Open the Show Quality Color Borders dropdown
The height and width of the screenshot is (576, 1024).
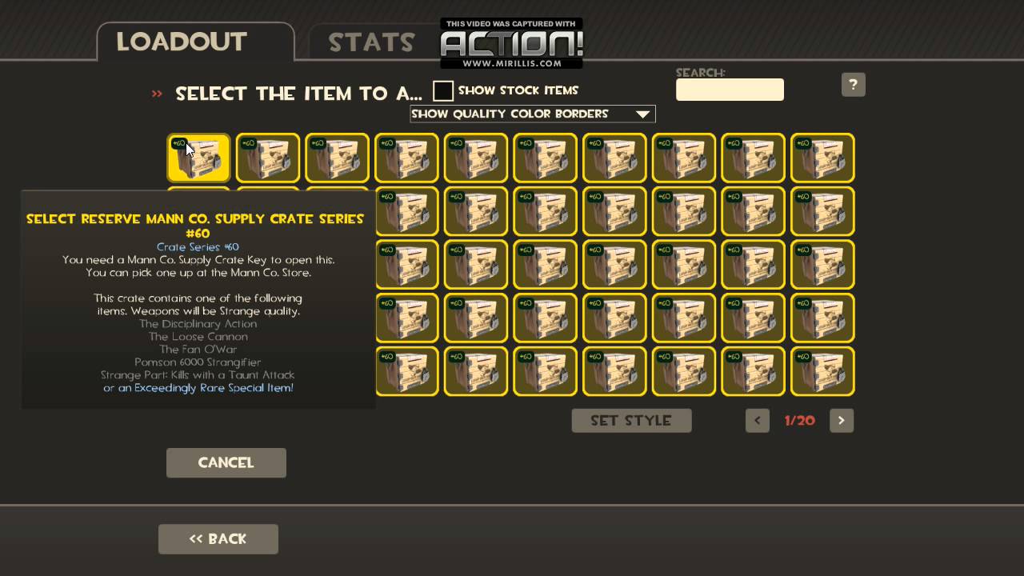[x=533, y=114]
